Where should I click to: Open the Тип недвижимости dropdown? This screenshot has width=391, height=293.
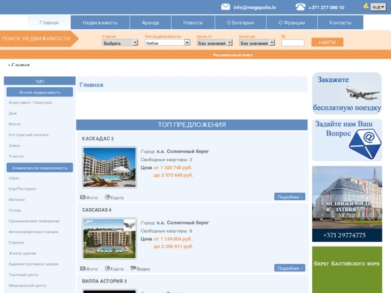pyautogui.click(x=167, y=43)
